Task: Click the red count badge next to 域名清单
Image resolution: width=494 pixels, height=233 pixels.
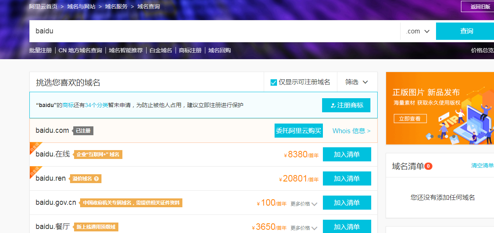Action: click(428, 166)
